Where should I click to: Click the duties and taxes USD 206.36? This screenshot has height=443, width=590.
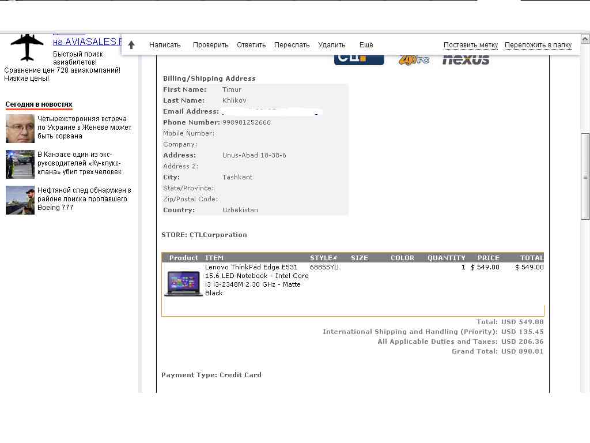[x=522, y=341]
